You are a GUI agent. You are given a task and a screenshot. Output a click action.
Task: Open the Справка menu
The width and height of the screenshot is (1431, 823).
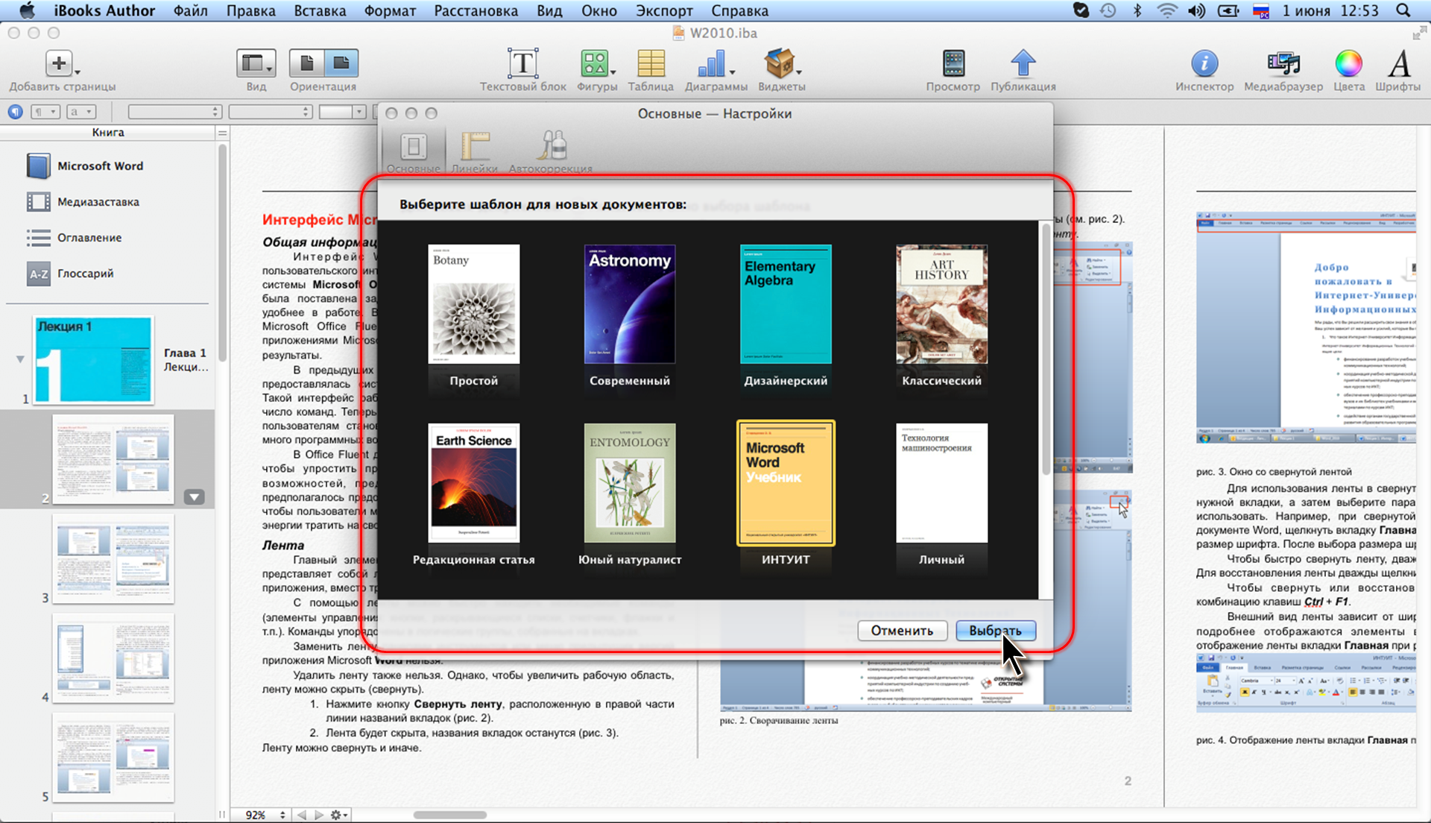tap(739, 10)
